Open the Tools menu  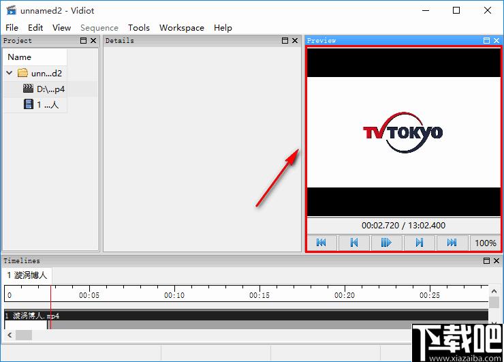pos(139,28)
